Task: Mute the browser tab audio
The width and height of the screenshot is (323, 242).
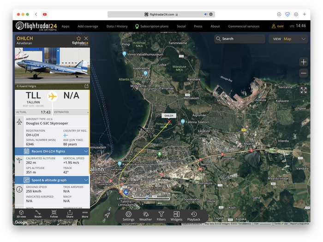Action: pos(206,14)
